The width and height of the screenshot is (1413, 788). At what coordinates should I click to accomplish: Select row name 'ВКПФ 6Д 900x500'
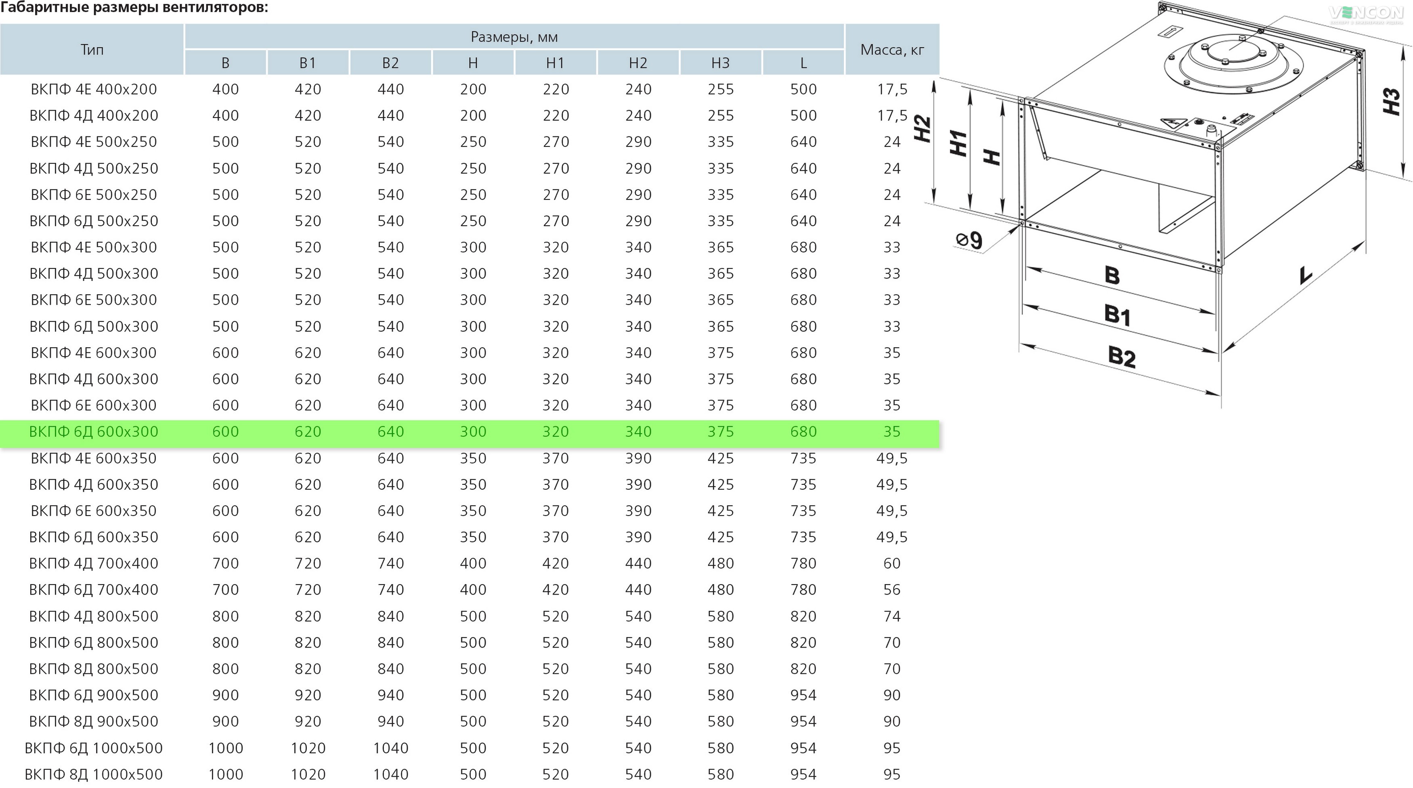[93, 695]
